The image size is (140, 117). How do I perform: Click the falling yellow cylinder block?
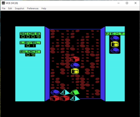tap(75, 71)
